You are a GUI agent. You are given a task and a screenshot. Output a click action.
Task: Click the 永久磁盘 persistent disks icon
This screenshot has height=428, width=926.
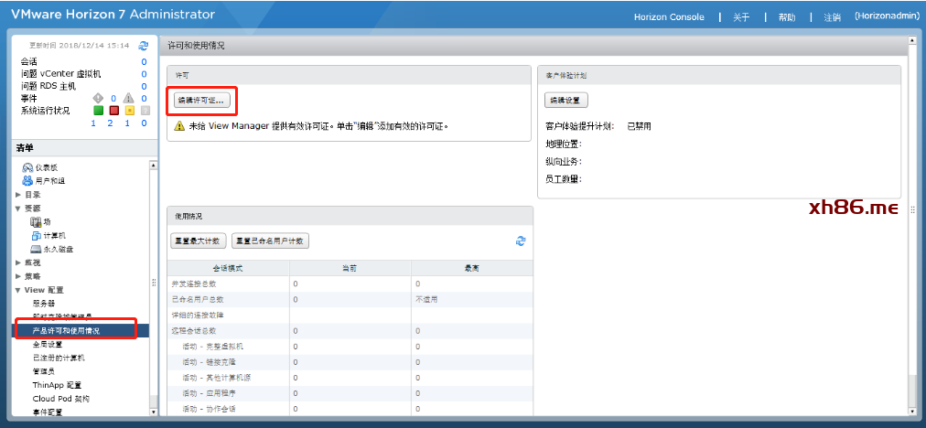(37, 249)
